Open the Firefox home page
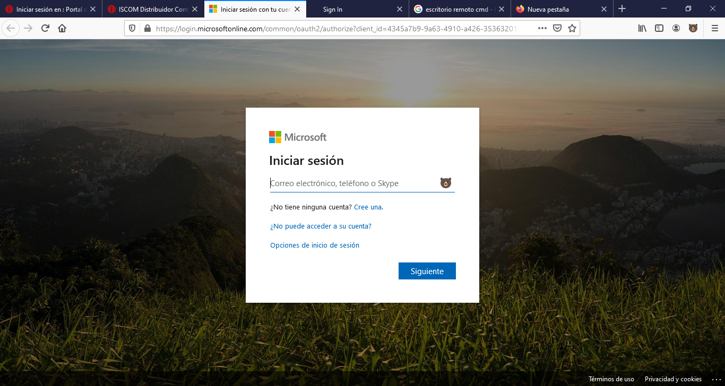 pos(62,28)
